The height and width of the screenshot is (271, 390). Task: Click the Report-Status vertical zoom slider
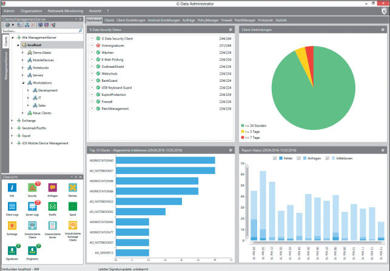click(247, 202)
